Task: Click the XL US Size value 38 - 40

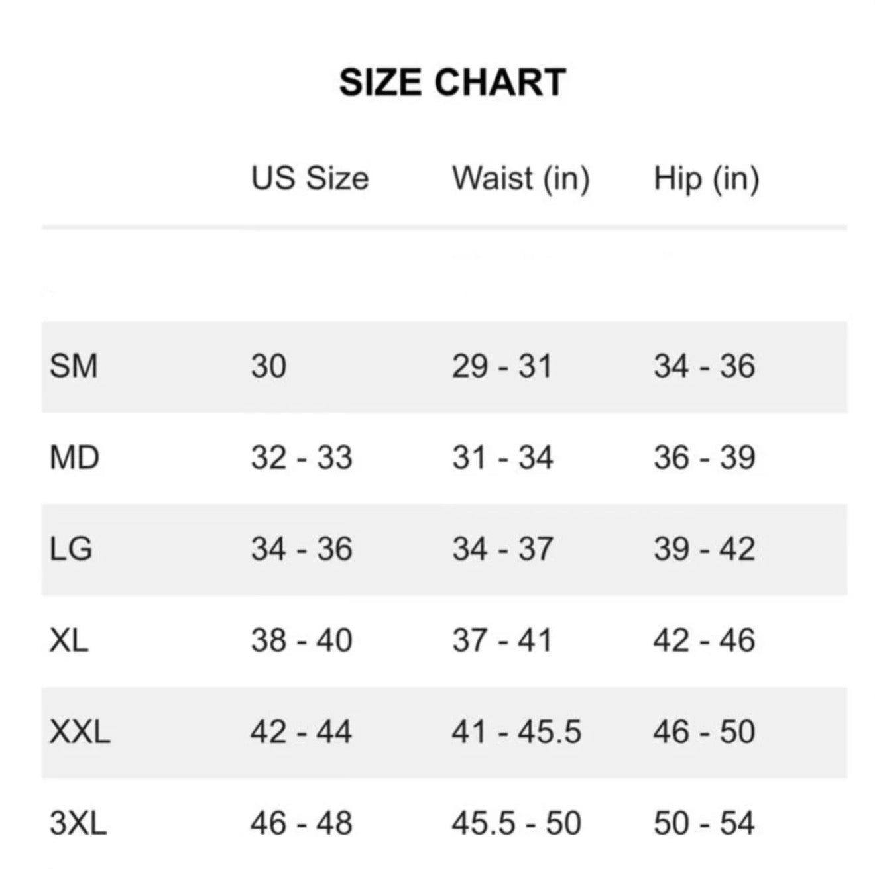Action: (x=301, y=640)
